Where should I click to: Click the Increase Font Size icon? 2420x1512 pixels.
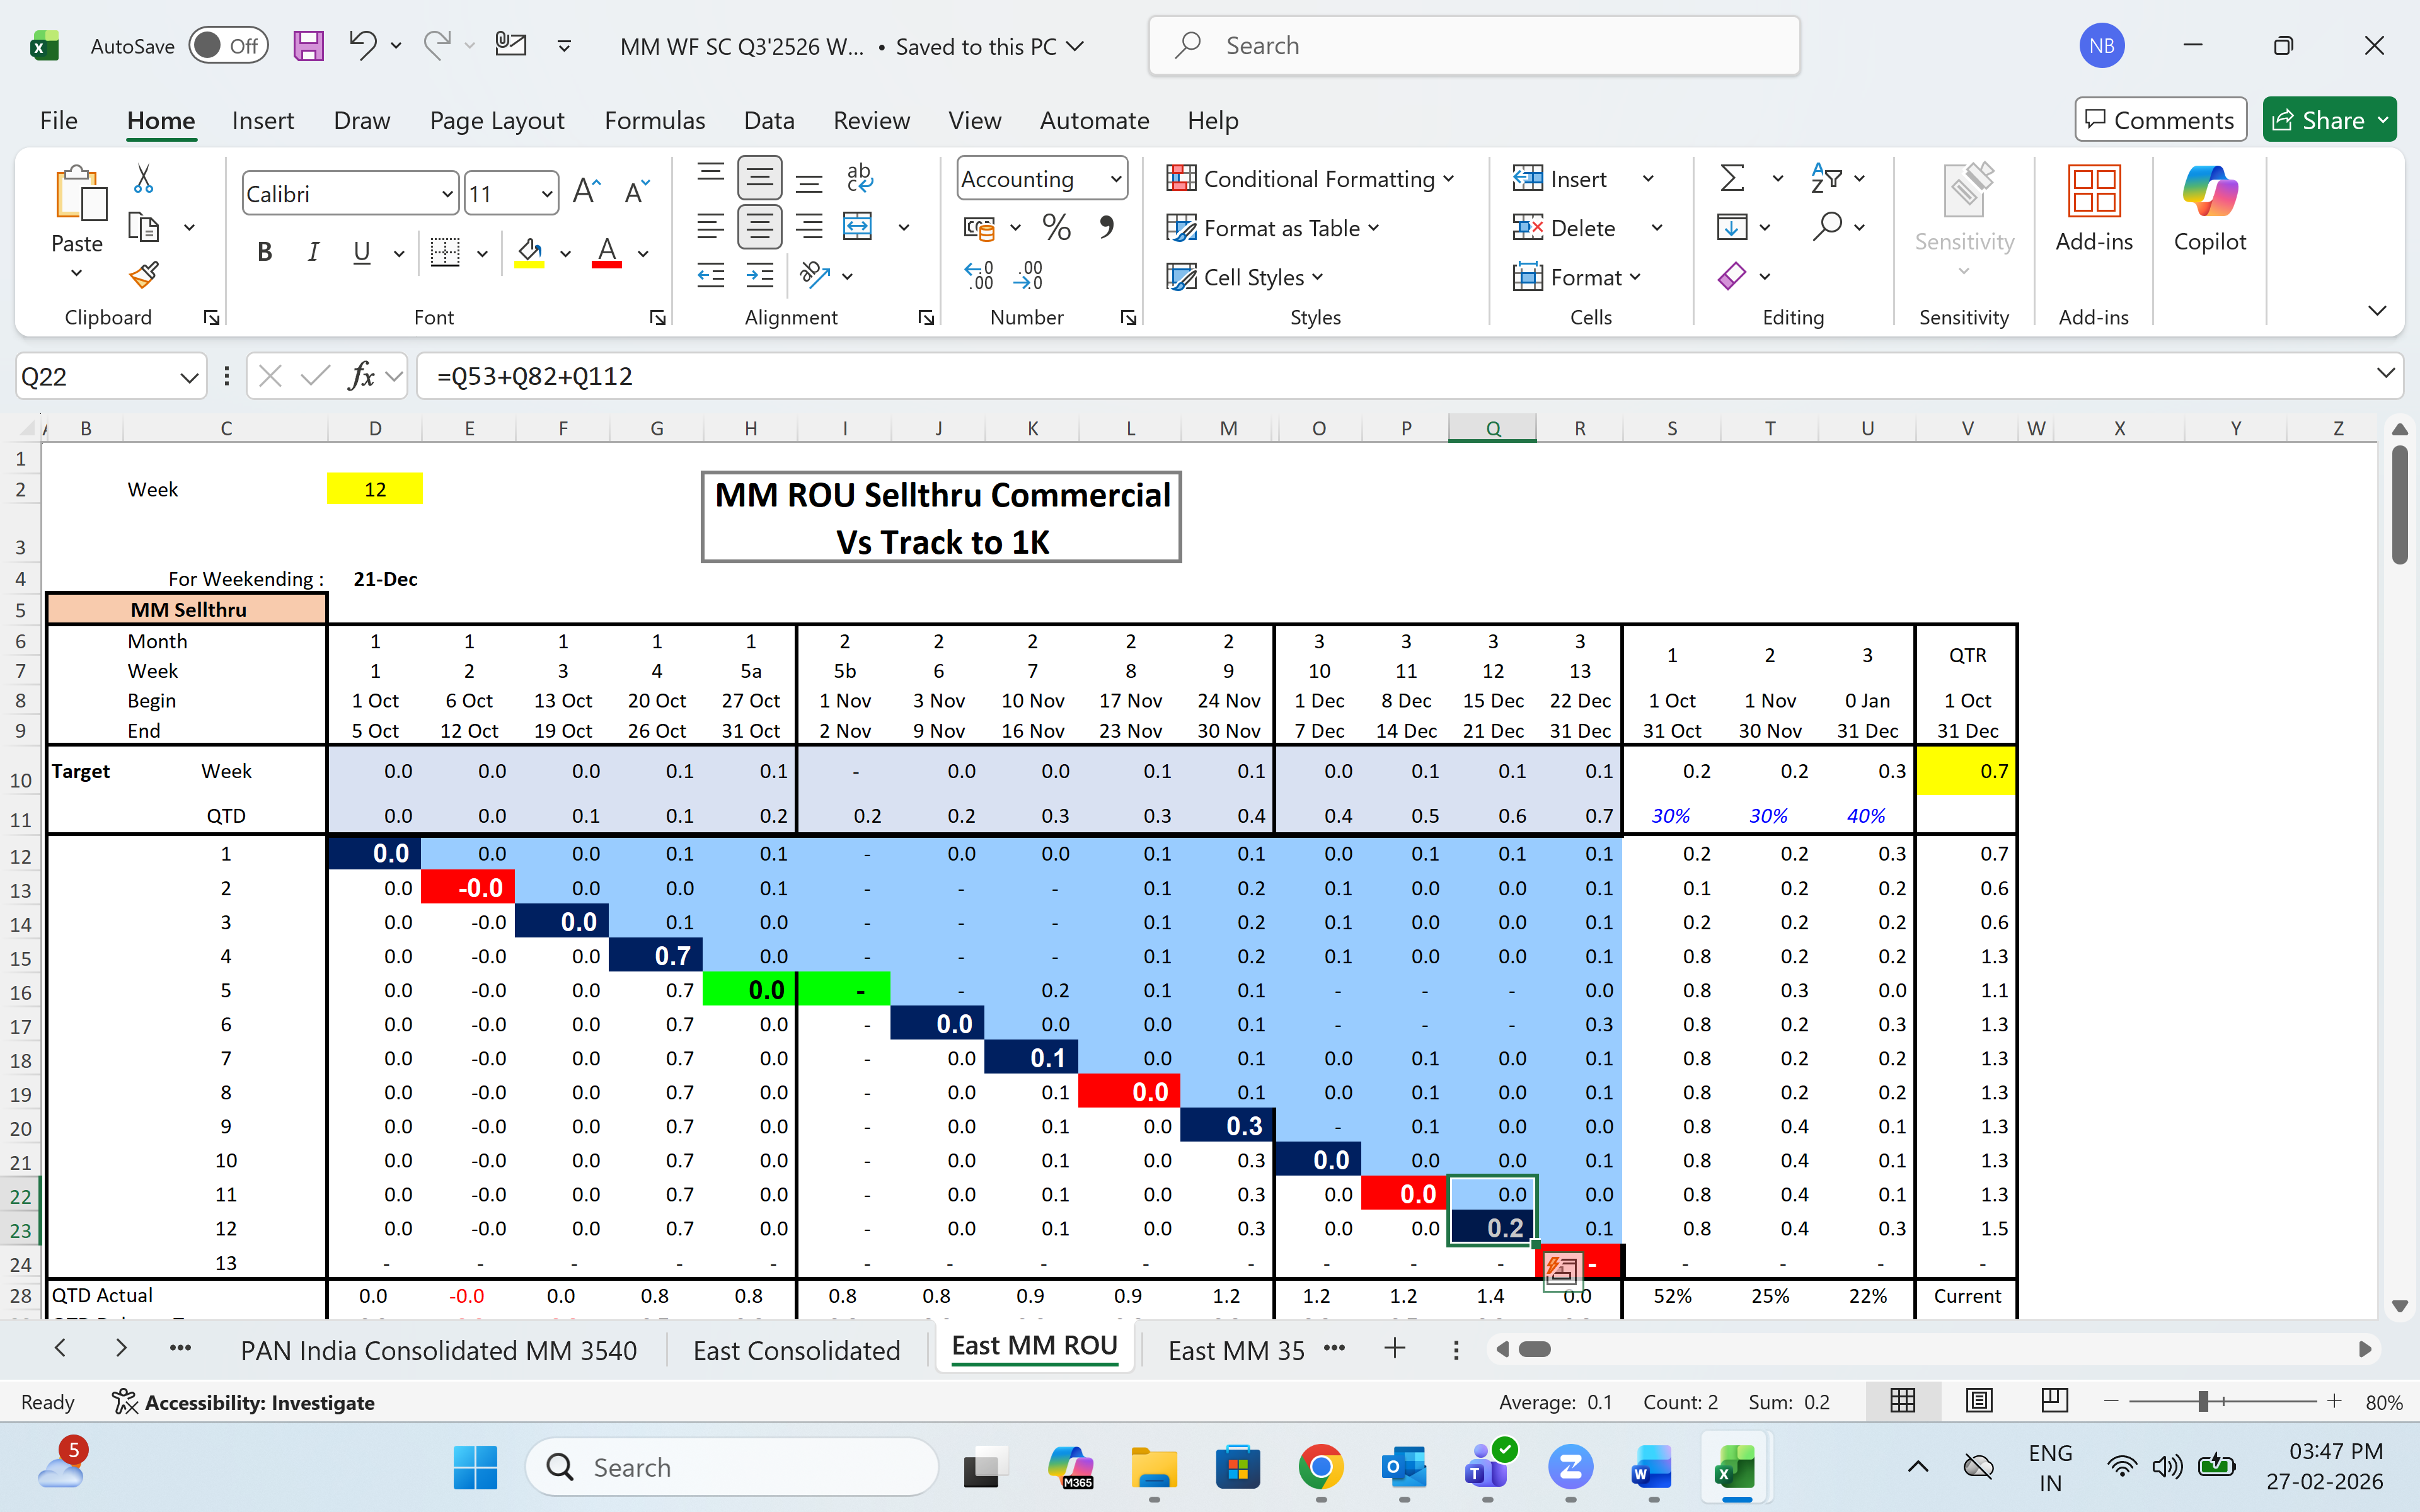(x=587, y=192)
